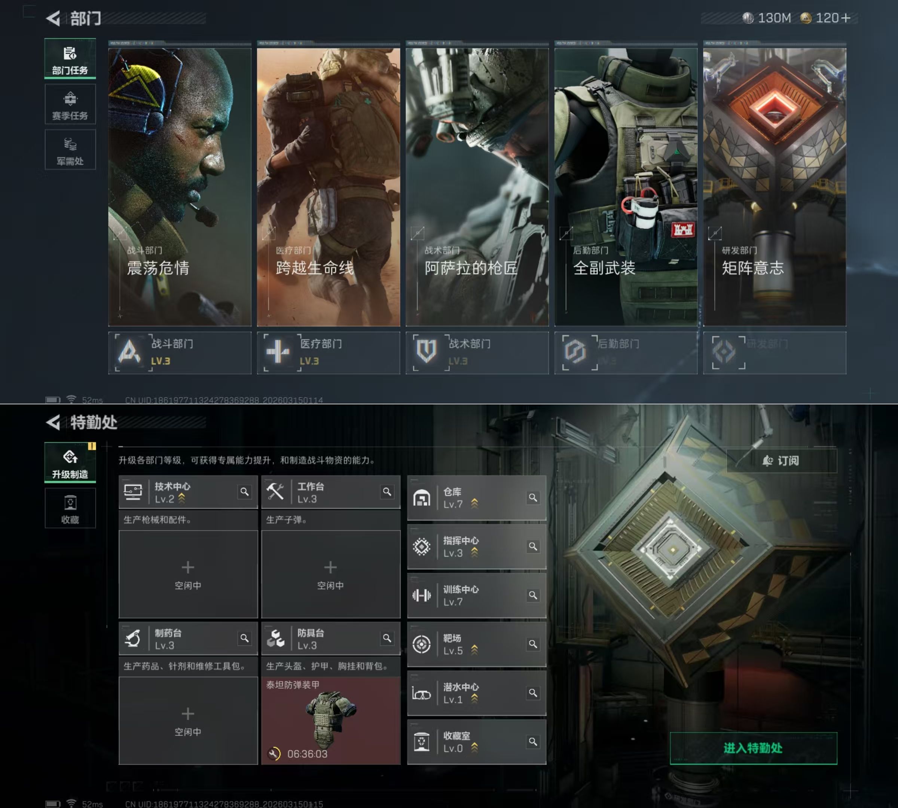The image size is (898, 808).
Task: Open the 矩阵意志 research mission card
Action: (774, 186)
